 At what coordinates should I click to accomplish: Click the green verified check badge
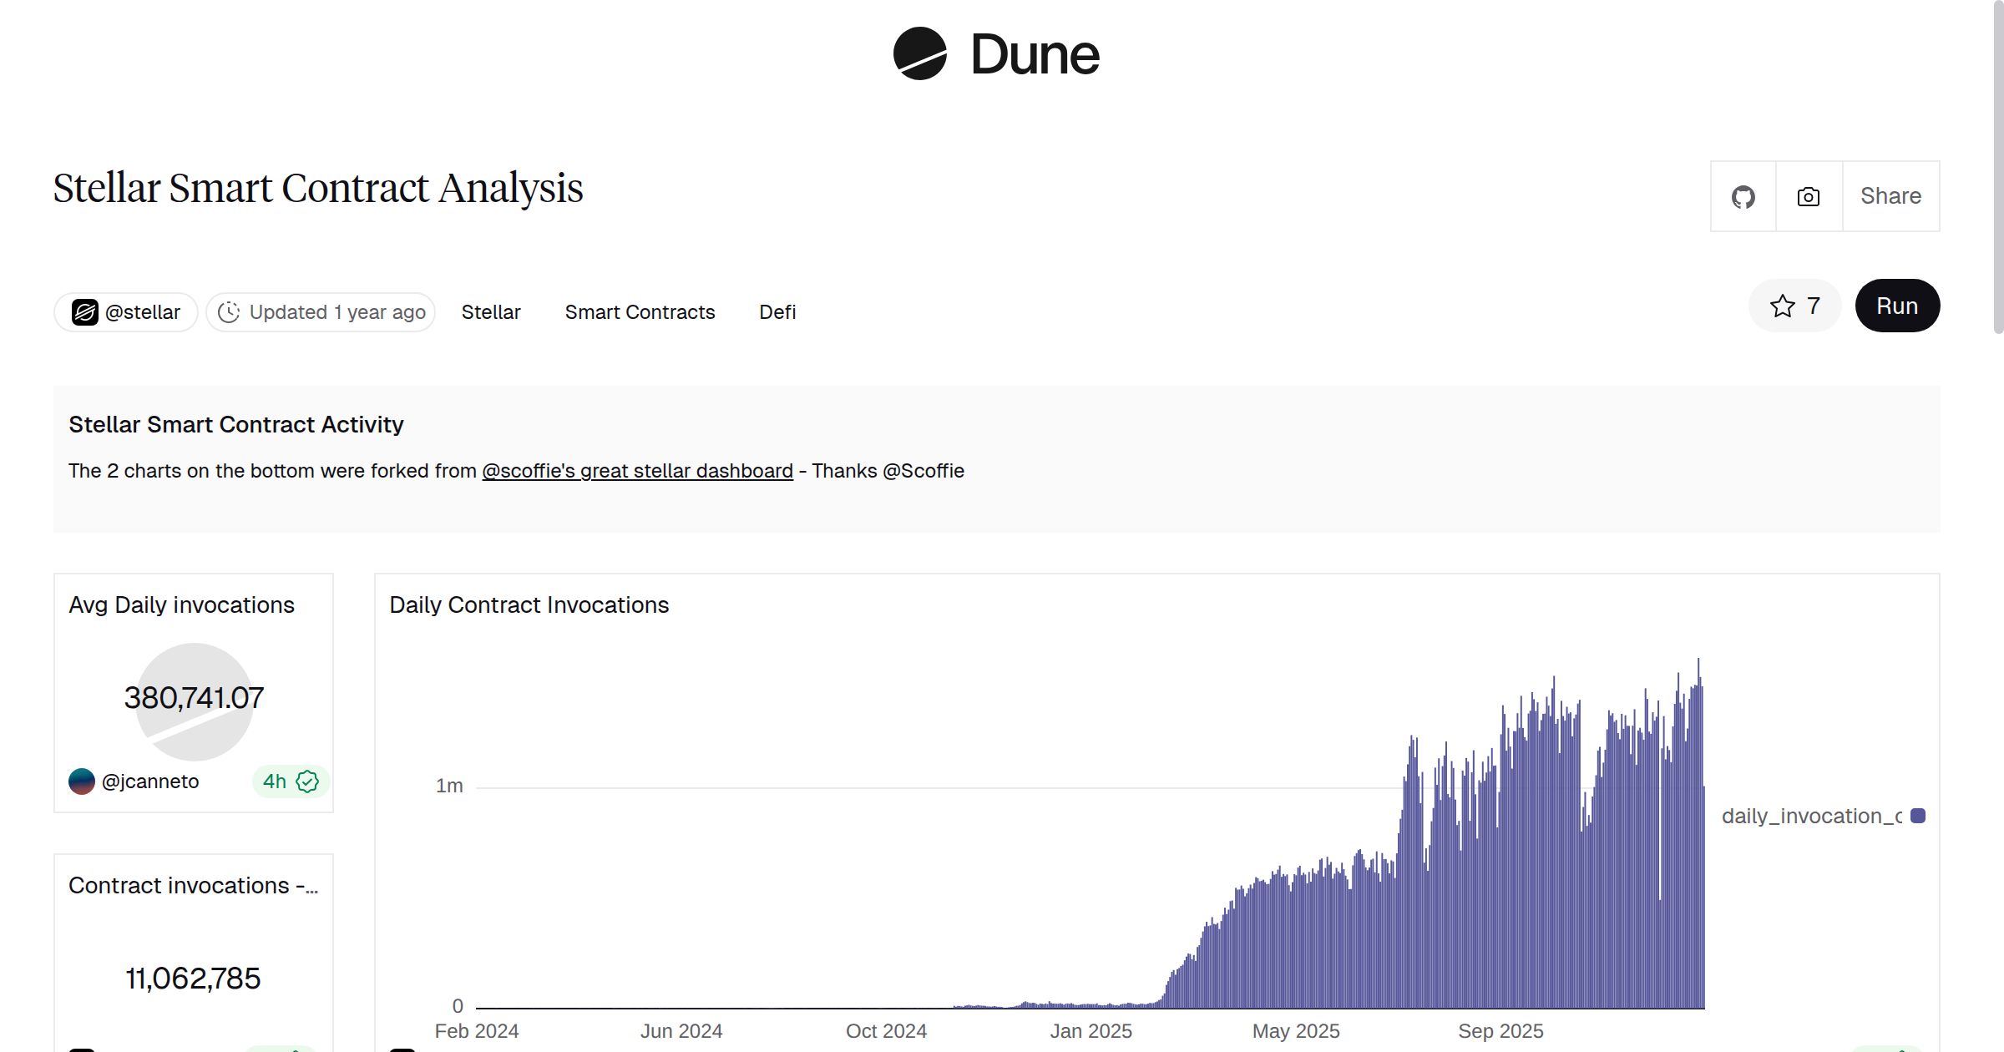pyautogui.click(x=307, y=781)
